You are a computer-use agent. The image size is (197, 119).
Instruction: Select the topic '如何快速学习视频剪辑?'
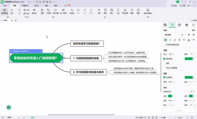[87, 44]
